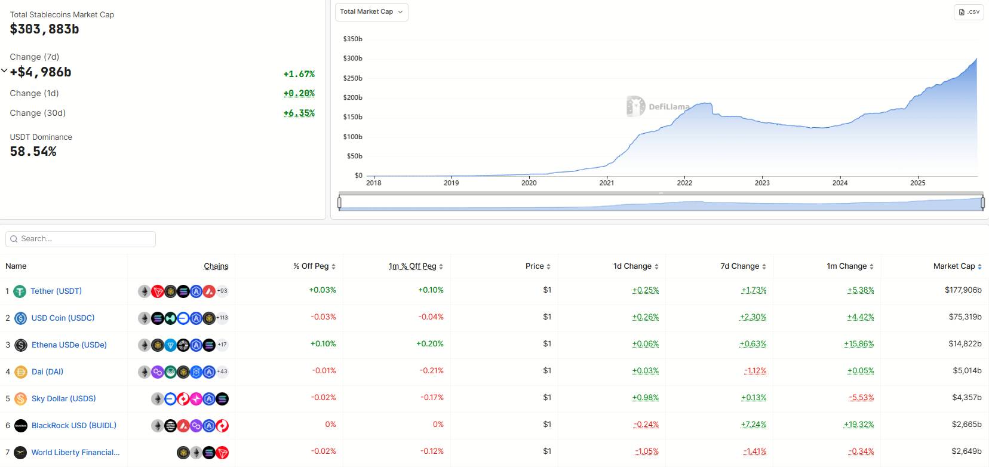Open the Total Market Cap dropdown
The width and height of the screenshot is (989, 467).
click(371, 12)
